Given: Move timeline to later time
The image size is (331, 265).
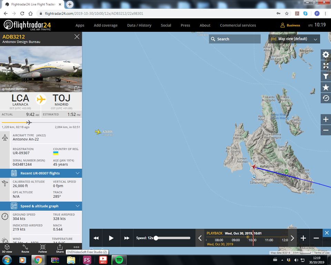Looking at the screenshot, I should click(x=292, y=238).
